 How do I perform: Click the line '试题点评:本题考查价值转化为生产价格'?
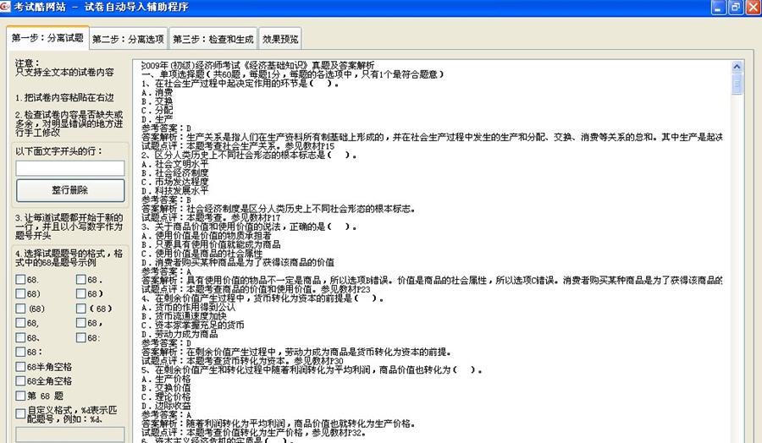pos(253,432)
